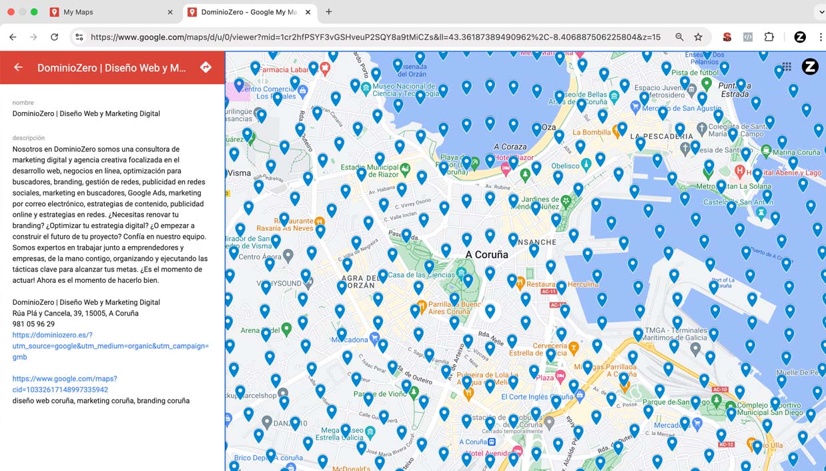Open the page zoom magnifier in the address bar
This screenshot has width=826, height=471.
(x=679, y=37)
